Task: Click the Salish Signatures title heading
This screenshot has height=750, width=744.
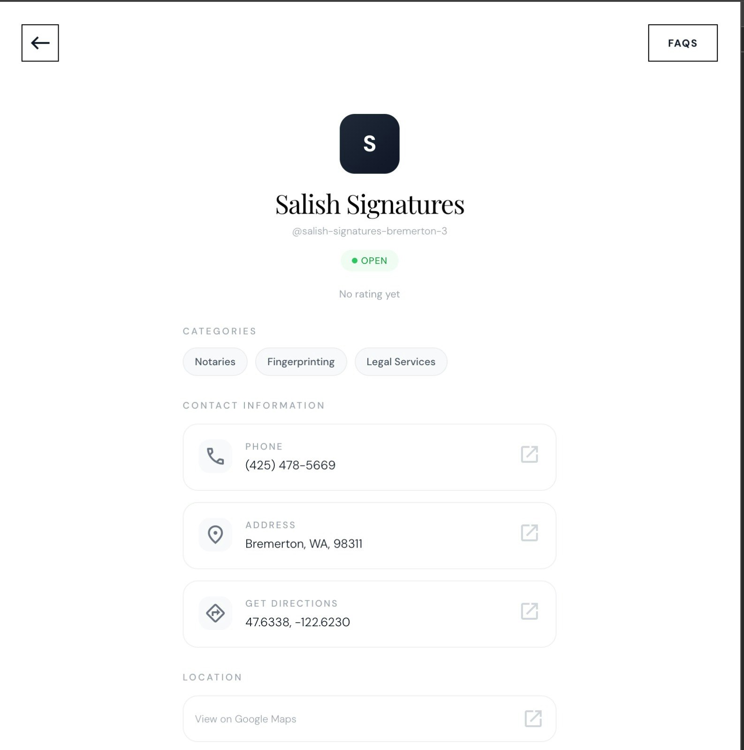Action: tap(370, 205)
